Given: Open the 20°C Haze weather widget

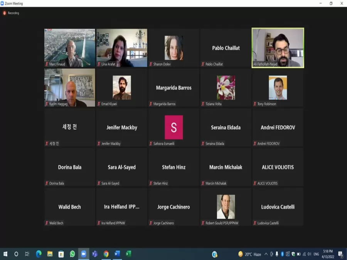Looking at the screenshot, I should 250,254.
